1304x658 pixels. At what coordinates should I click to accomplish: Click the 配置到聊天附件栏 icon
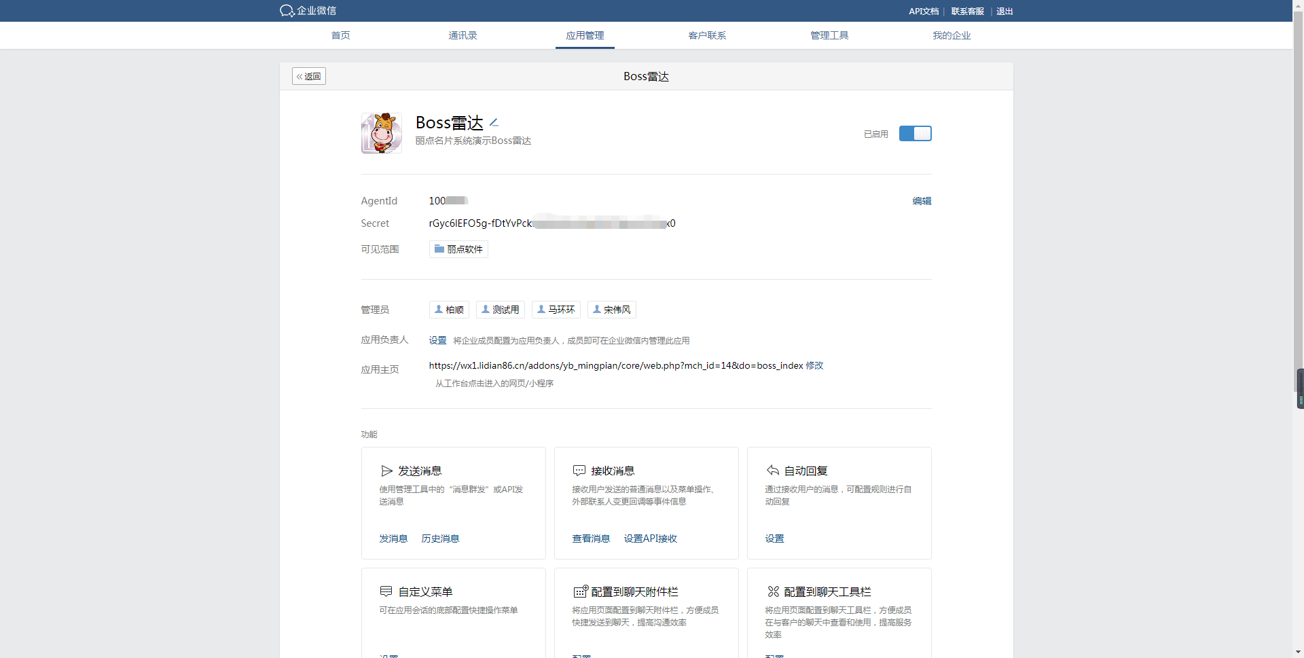(581, 591)
